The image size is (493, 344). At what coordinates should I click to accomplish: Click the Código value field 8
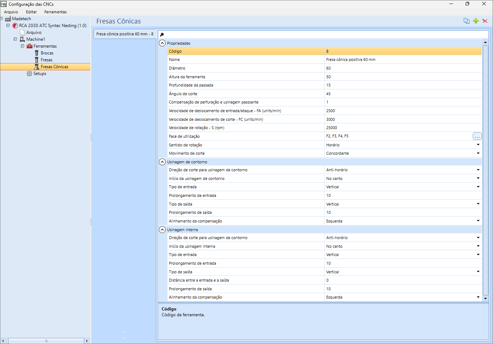coord(403,51)
